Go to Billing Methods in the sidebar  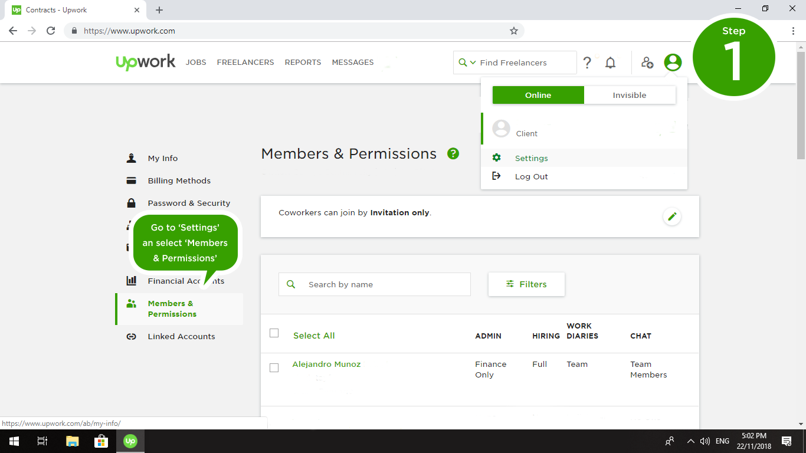179,180
